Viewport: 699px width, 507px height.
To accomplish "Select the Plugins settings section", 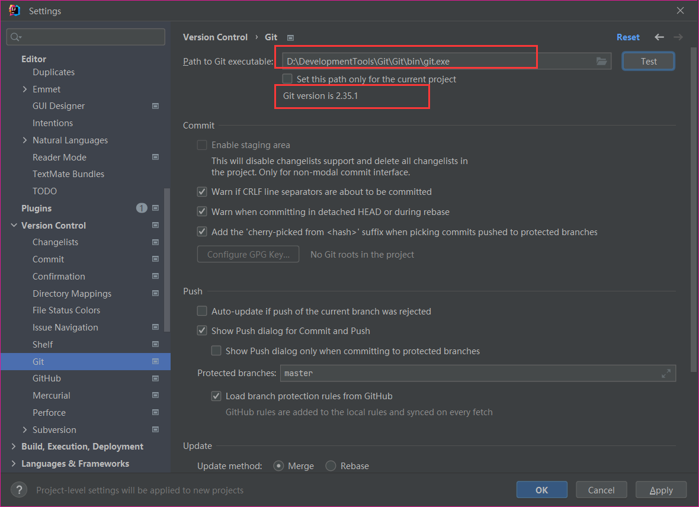I will coord(36,208).
